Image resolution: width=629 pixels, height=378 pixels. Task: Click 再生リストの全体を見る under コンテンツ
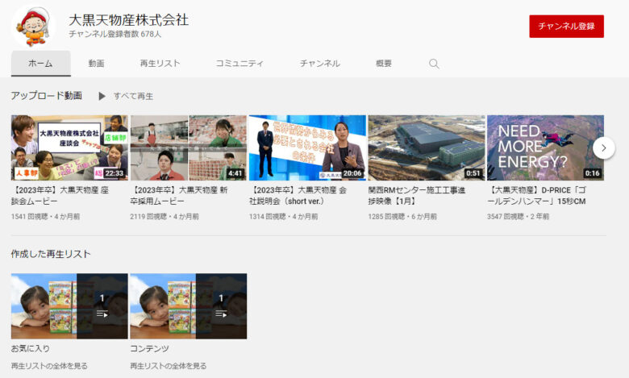(168, 366)
